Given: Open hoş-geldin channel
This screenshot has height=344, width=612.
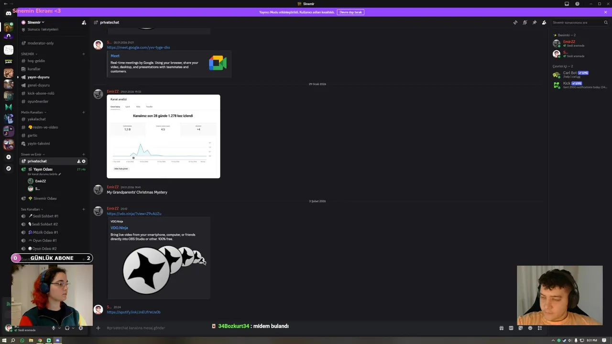Looking at the screenshot, I should point(53,61).
